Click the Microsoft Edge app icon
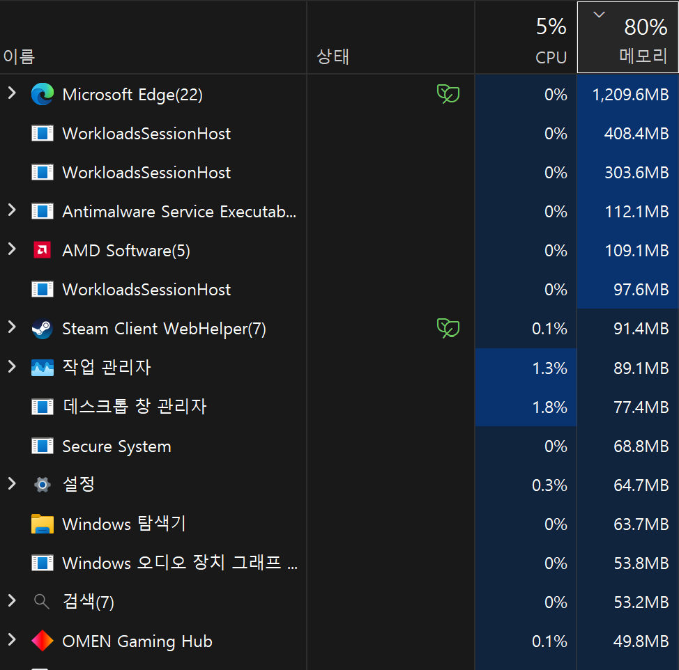This screenshot has width=679, height=670. coord(43,94)
